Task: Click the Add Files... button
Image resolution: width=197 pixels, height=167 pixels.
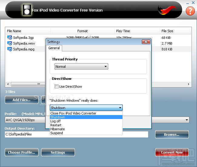Action: (x=22, y=100)
